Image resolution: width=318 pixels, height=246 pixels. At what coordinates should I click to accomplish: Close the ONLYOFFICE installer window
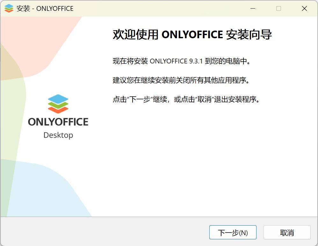point(304,9)
